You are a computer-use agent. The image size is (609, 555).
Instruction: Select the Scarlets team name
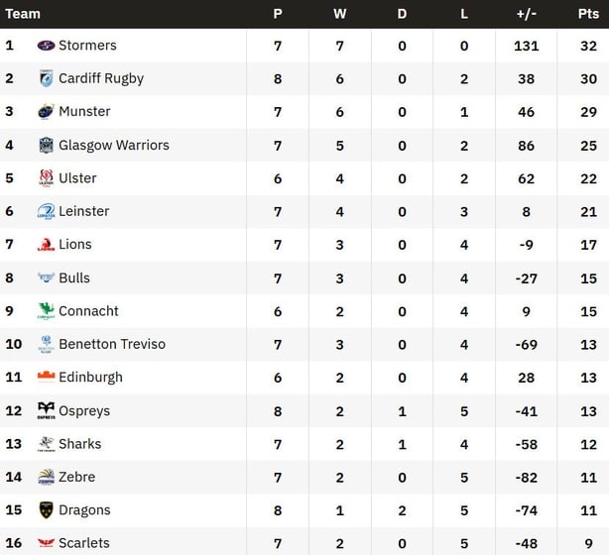click(x=84, y=543)
